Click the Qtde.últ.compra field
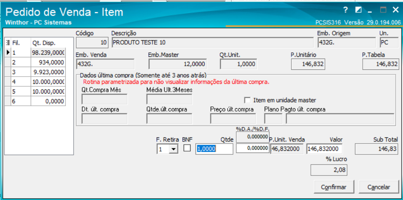This screenshot has width=403, height=200. point(169,119)
